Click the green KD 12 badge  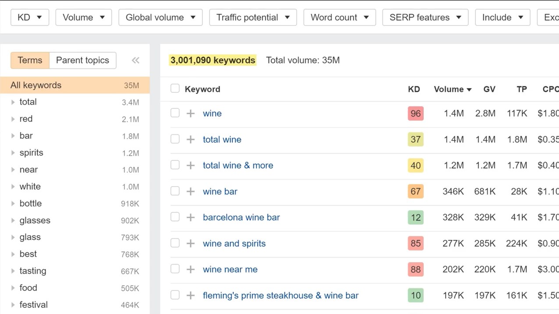tap(416, 218)
